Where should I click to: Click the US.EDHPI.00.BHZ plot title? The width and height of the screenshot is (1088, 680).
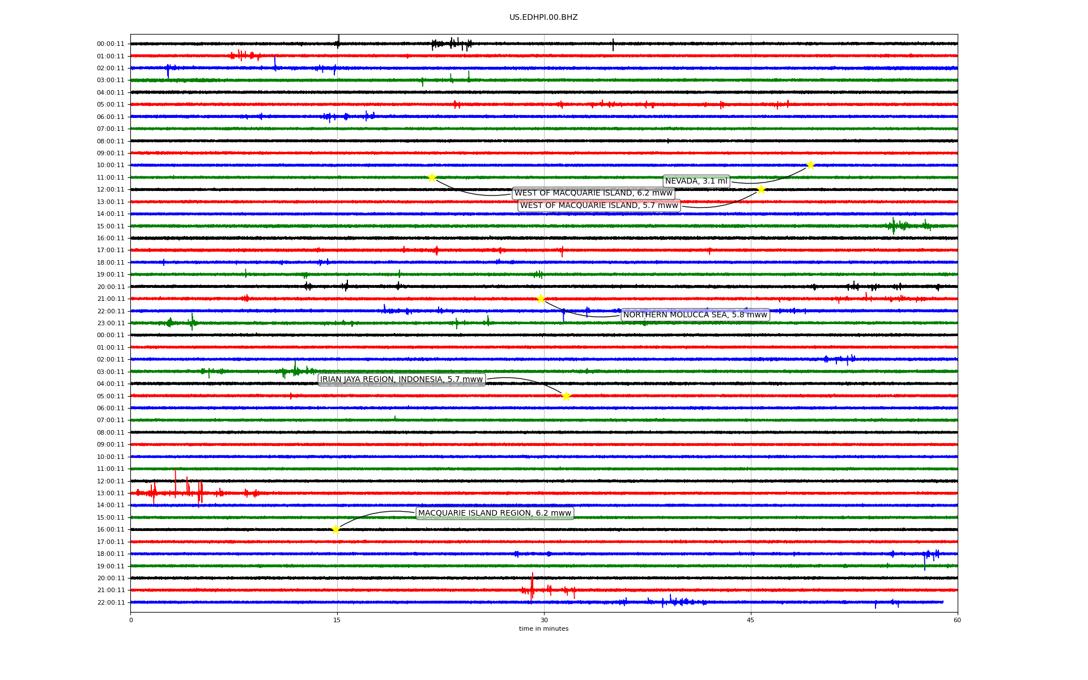(x=543, y=18)
